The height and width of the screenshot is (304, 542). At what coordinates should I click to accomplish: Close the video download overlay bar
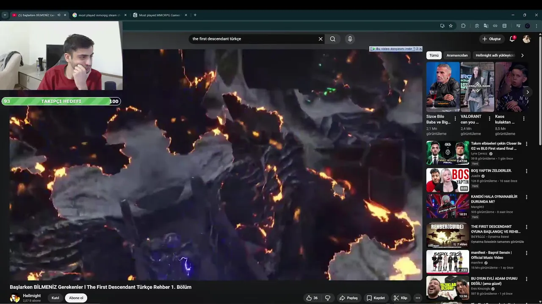420,49
